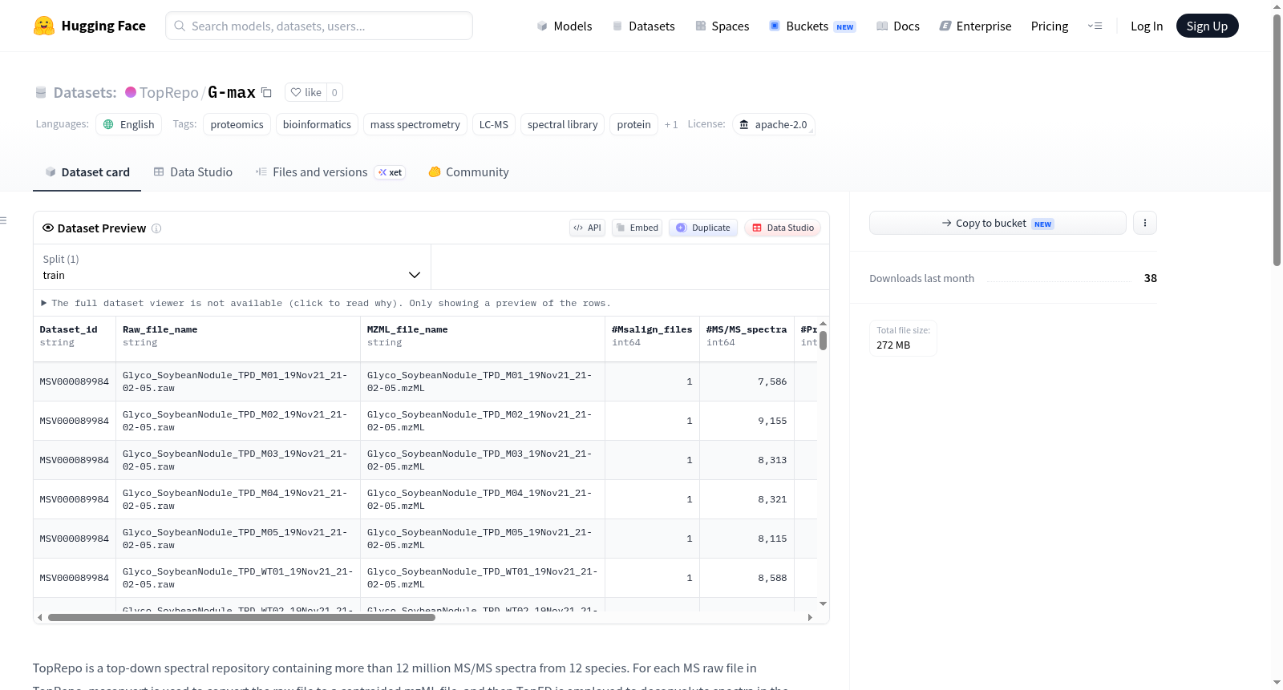Viewport: 1283px width, 690px height.
Task: Switch to the Data Studio tab
Action: point(193,172)
